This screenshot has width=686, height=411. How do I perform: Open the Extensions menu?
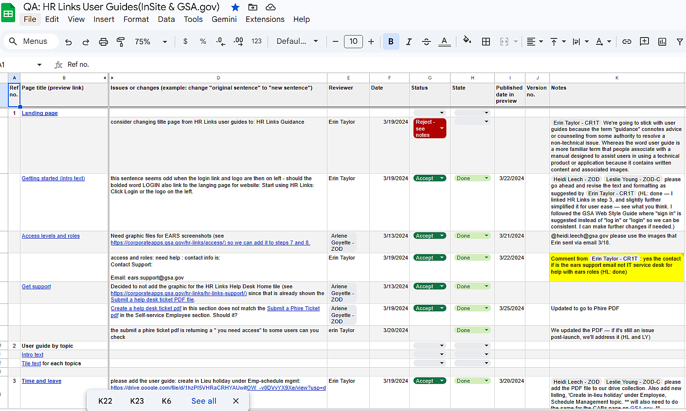click(265, 19)
